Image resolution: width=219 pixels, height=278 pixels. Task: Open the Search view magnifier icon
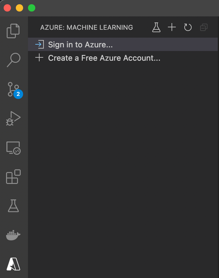point(13,60)
